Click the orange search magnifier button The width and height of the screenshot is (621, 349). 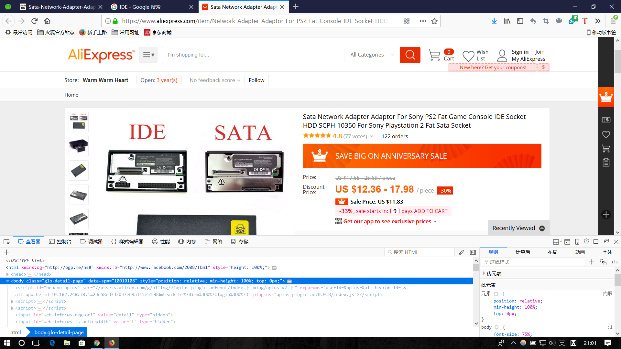[x=410, y=55]
